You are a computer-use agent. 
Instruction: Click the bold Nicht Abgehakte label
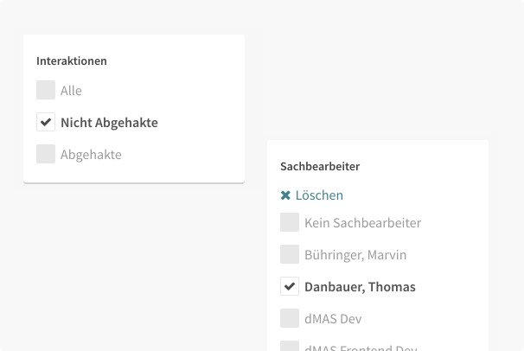tap(109, 123)
